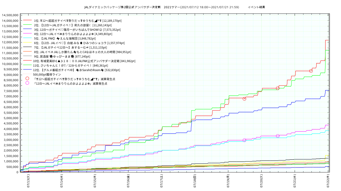
Task: Click the chart title 'JALダイナミックパッケージ第2回公式アンバサダー決定戦'
Action: 123,7
